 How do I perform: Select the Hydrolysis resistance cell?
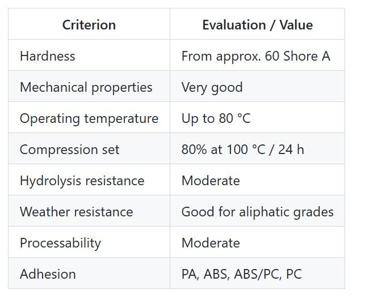pos(82,181)
